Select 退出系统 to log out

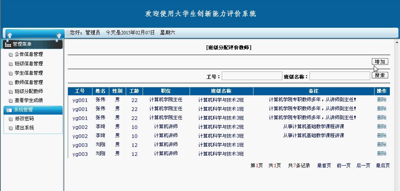click(x=24, y=128)
